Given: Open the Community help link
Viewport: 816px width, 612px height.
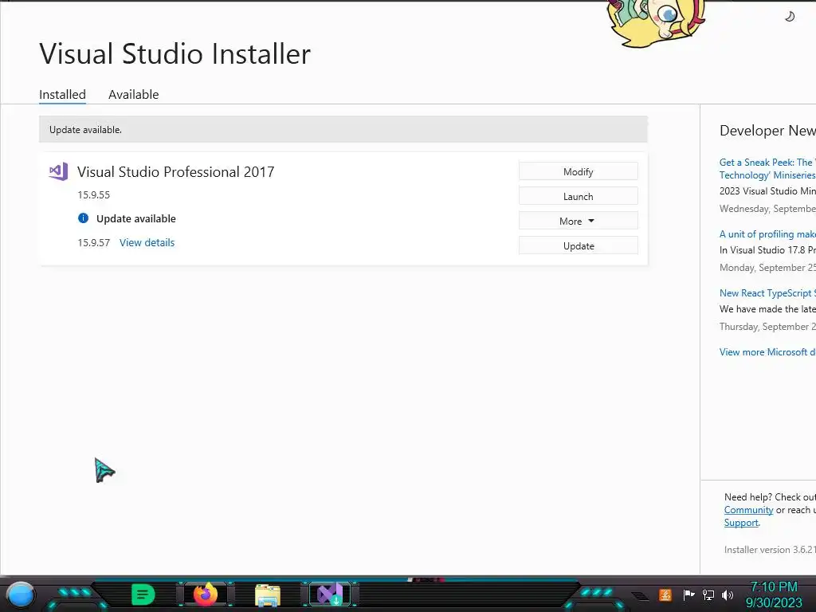Looking at the screenshot, I should [x=748, y=510].
